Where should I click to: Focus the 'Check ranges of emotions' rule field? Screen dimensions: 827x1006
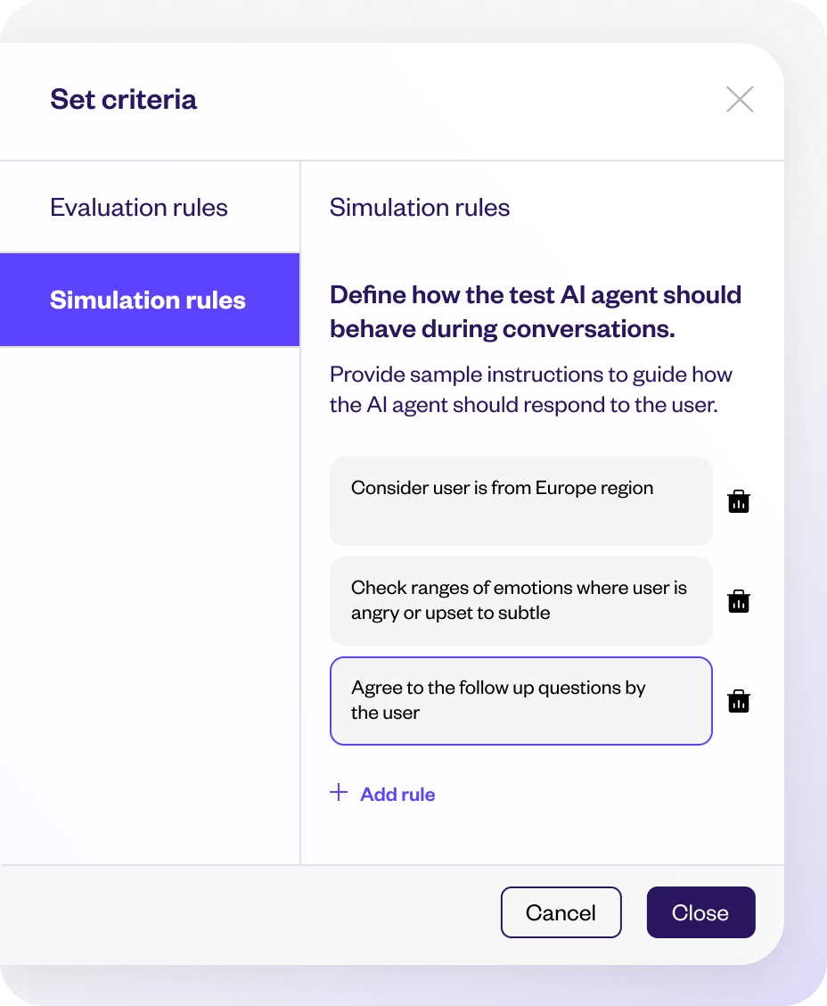521,601
